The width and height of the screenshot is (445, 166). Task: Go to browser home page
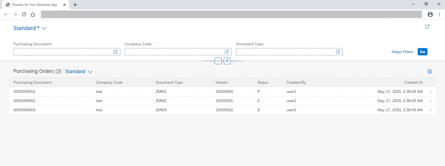coord(33,14)
